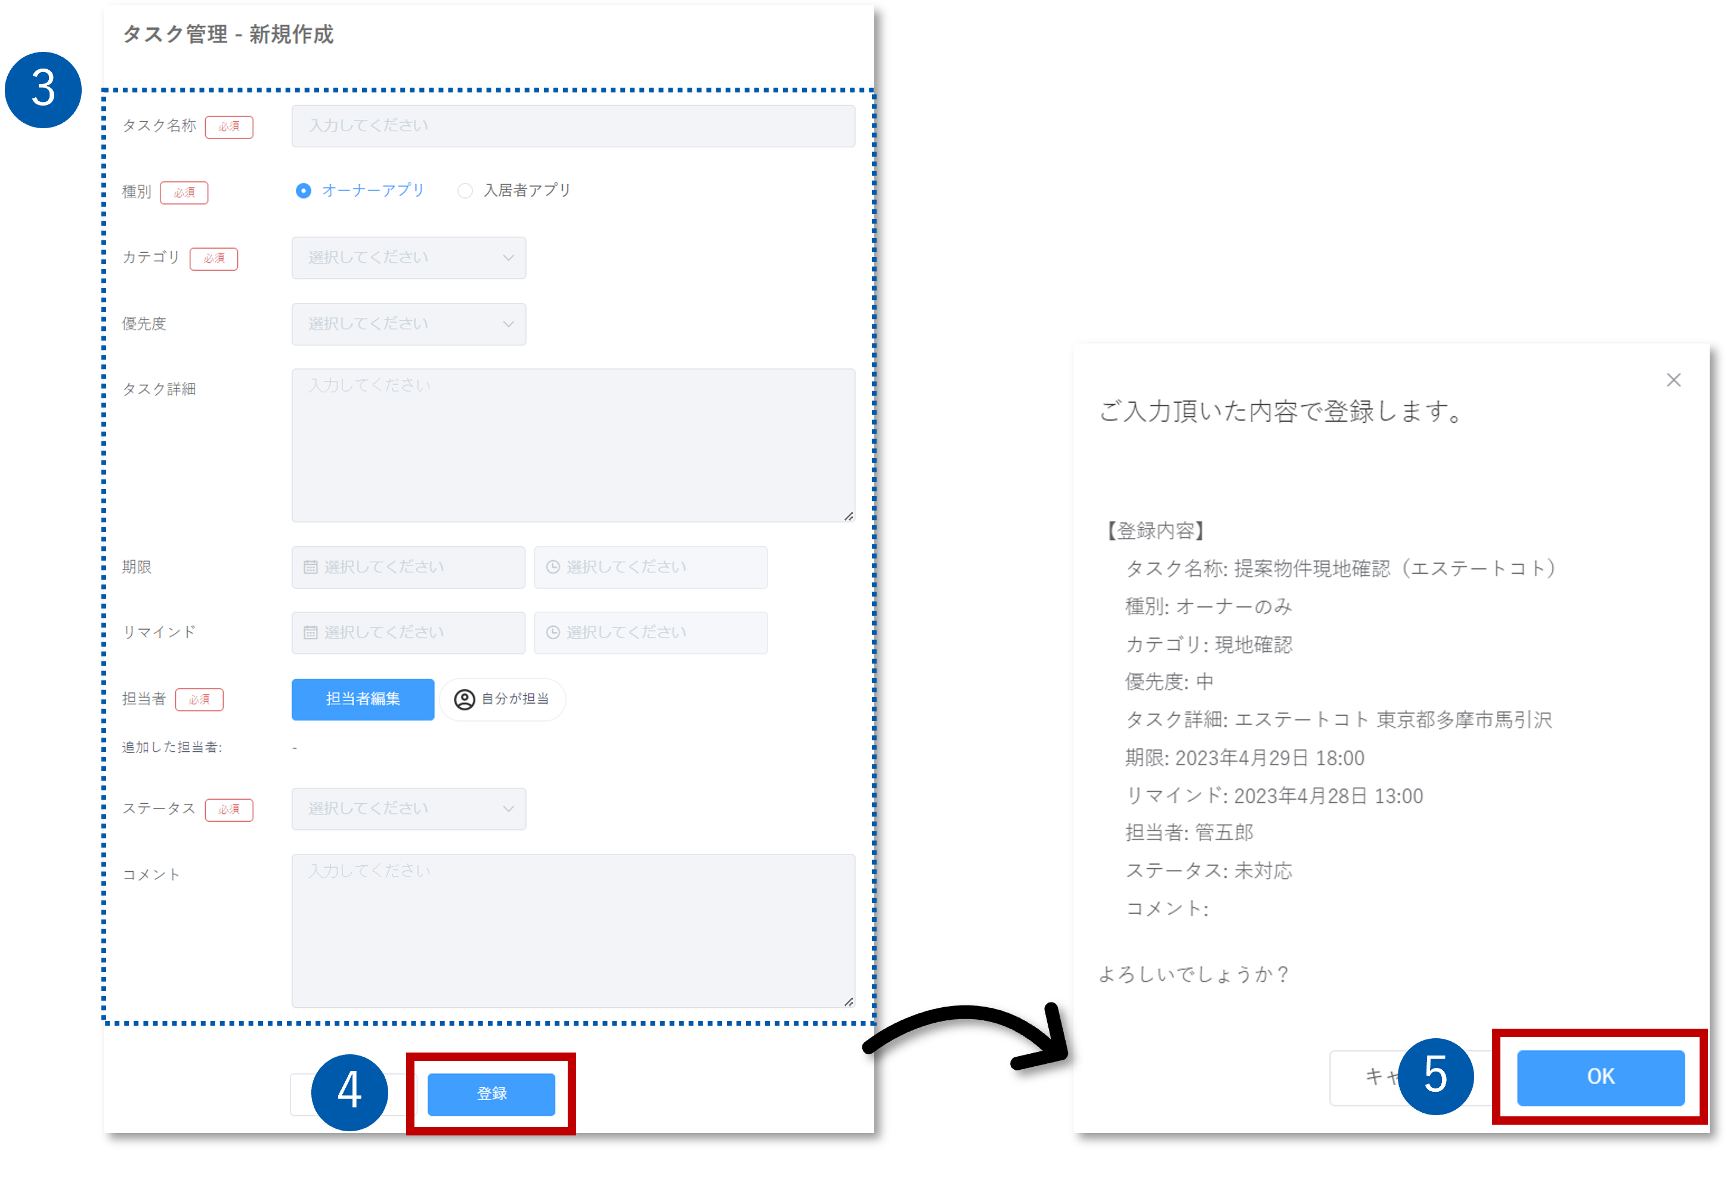Click the 登録 button

[x=491, y=1094]
